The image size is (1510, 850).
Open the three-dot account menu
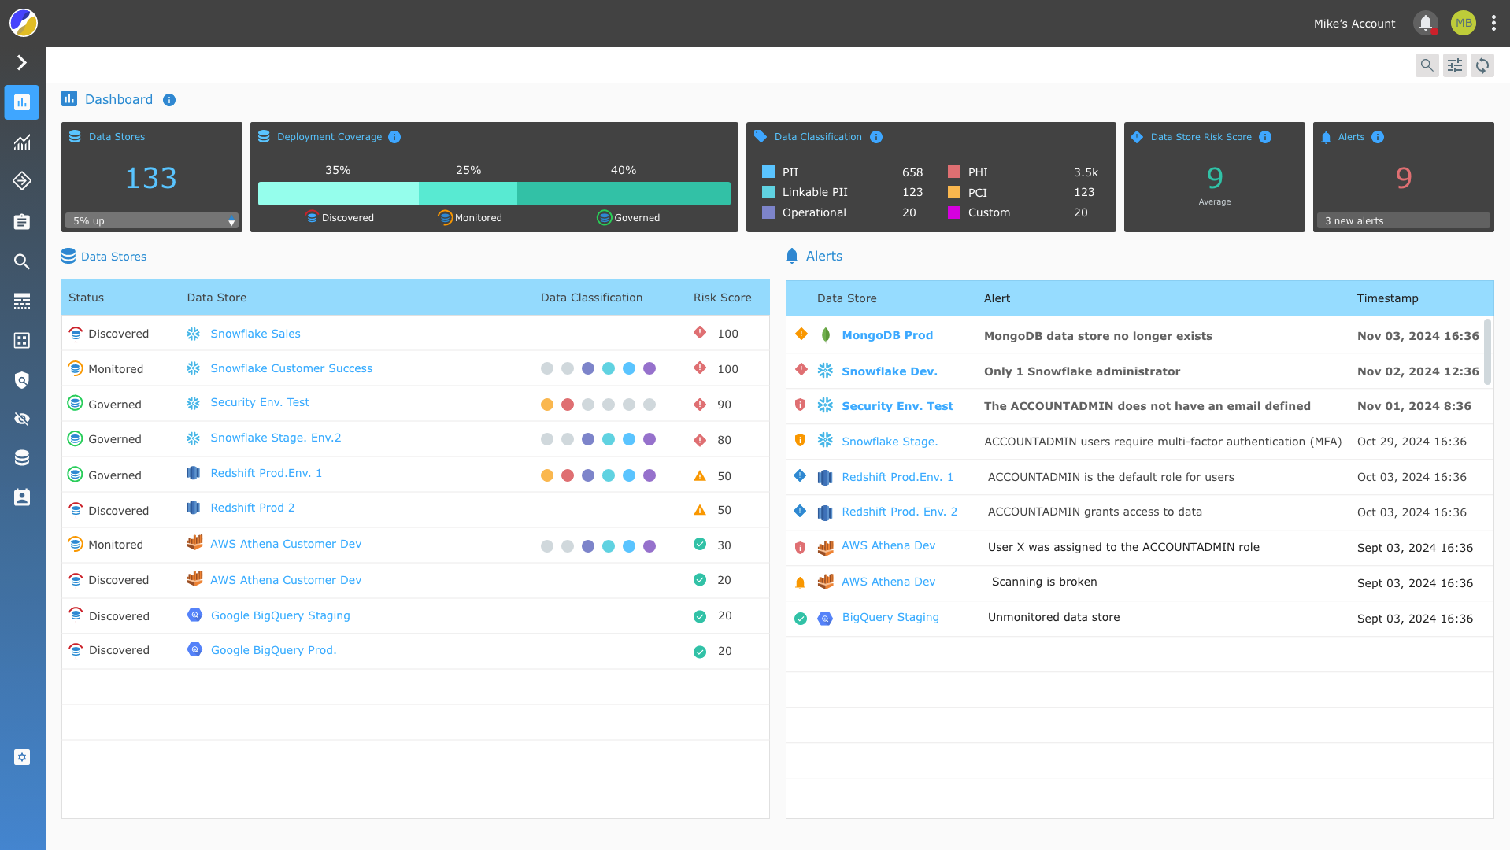(1493, 24)
